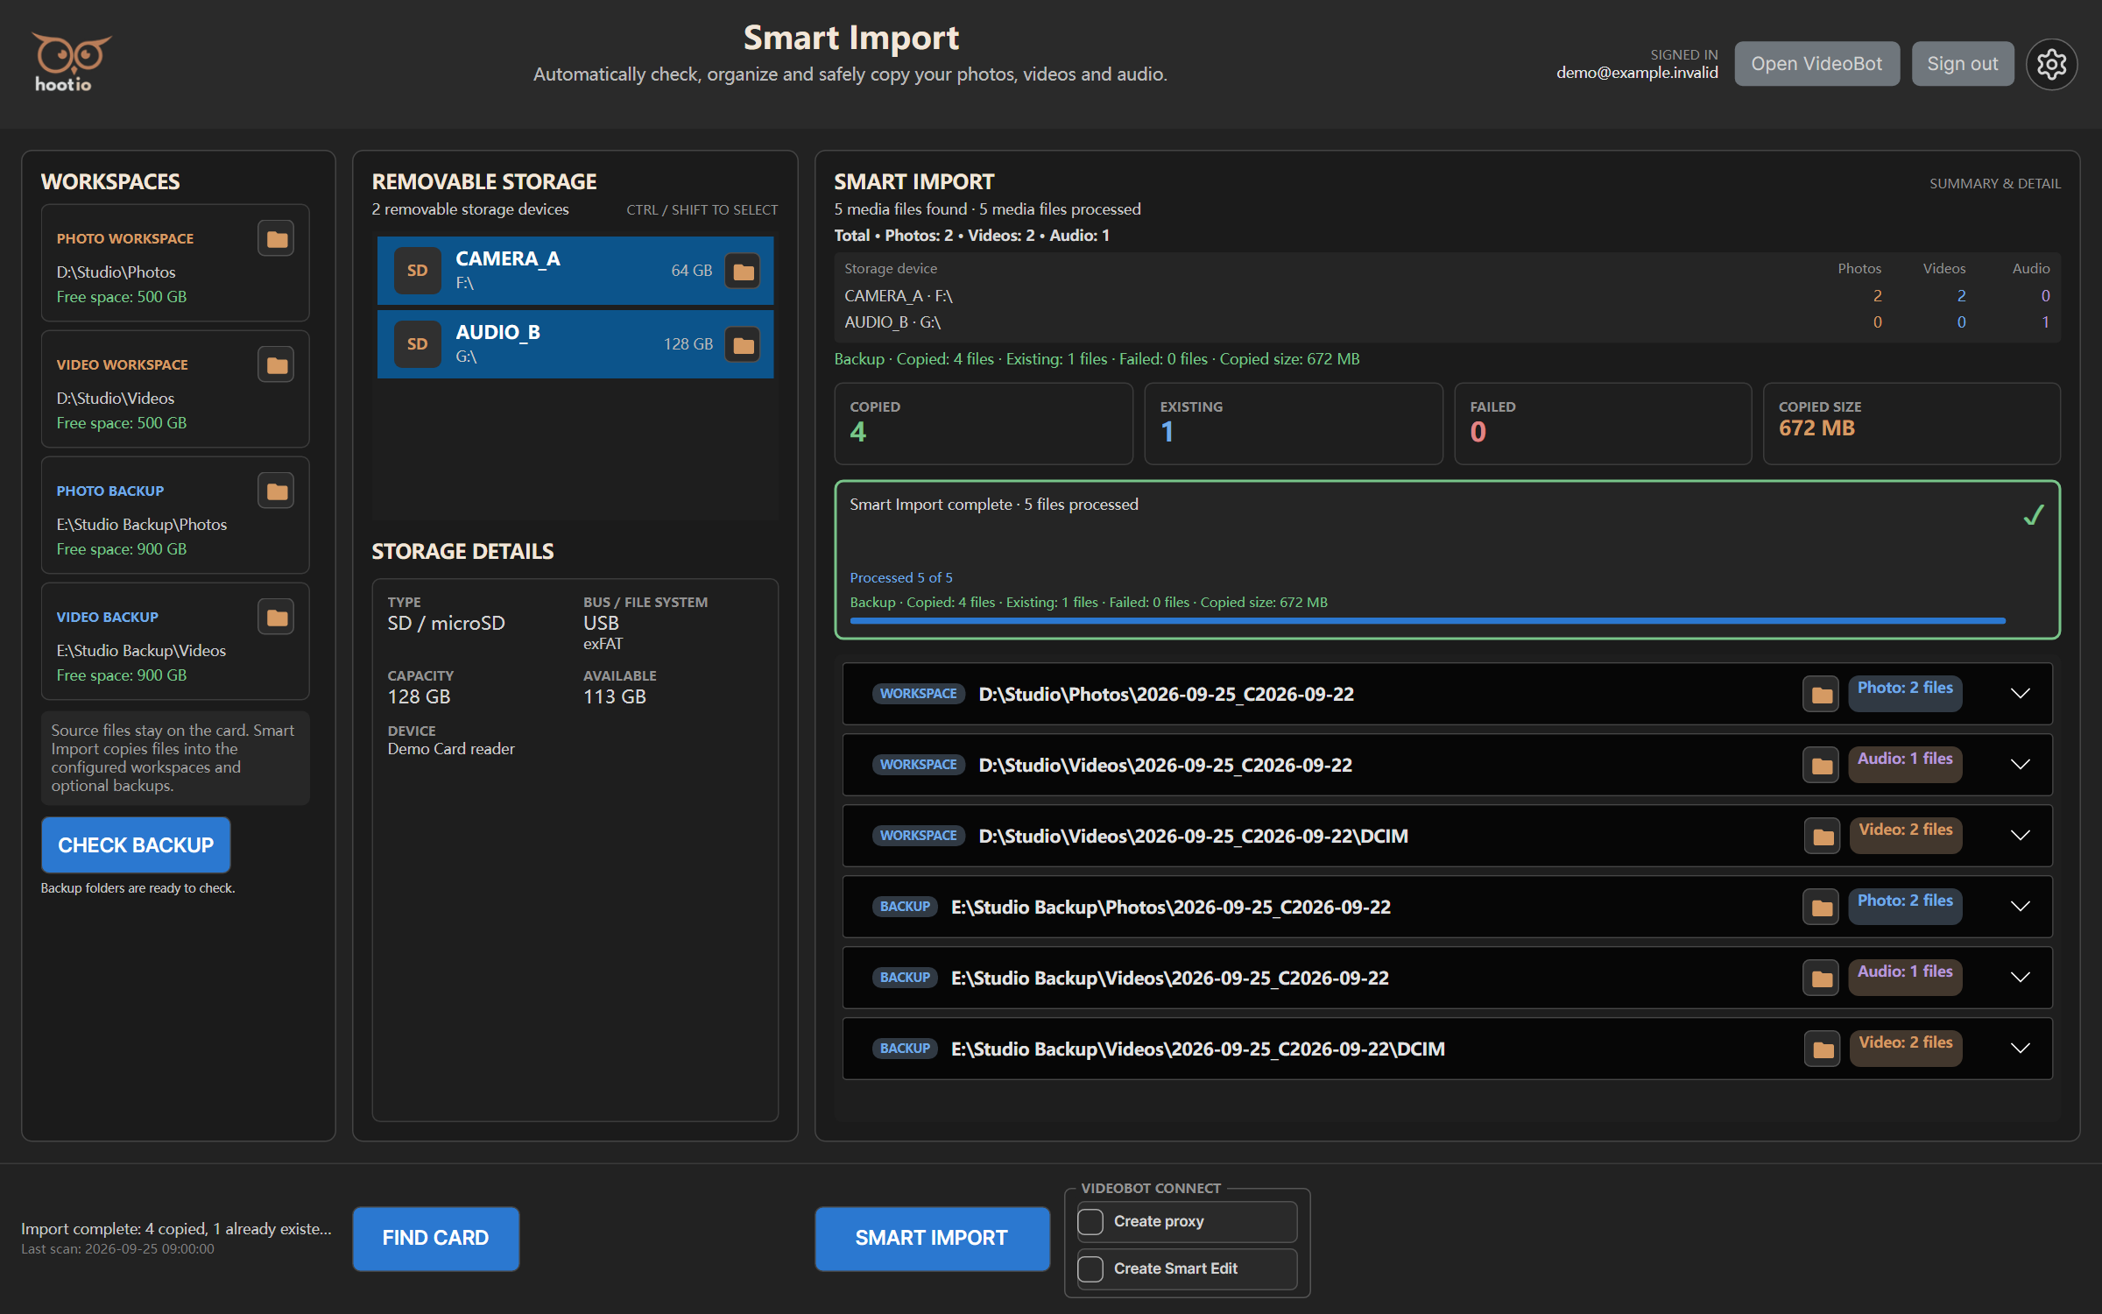Click the Sign out button
Screen dimensions: 2102x1314
pyautogui.click(x=1962, y=64)
